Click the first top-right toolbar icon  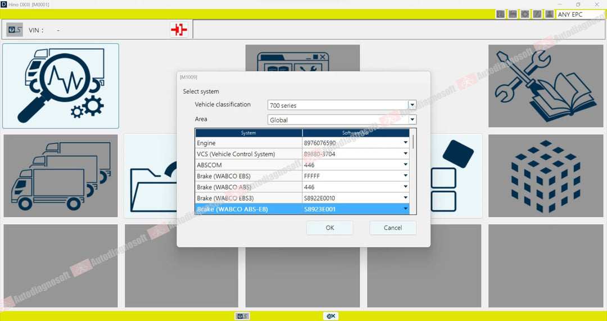click(501, 14)
